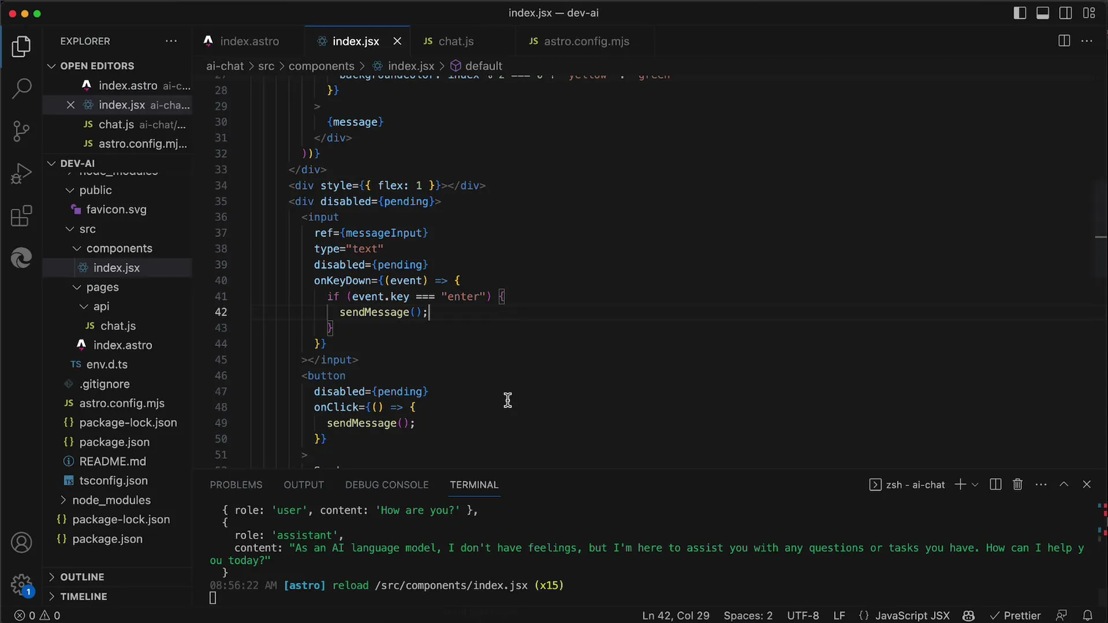Expand the node_modules folder
Image resolution: width=1108 pixels, height=623 pixels.
118,500
